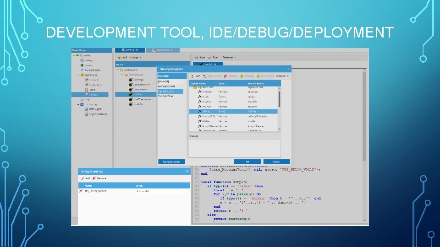This screenshot has width=440, height=247.
Task: Click the red X beside RES_HELLO_WORLD
Action: pos(81,191)
